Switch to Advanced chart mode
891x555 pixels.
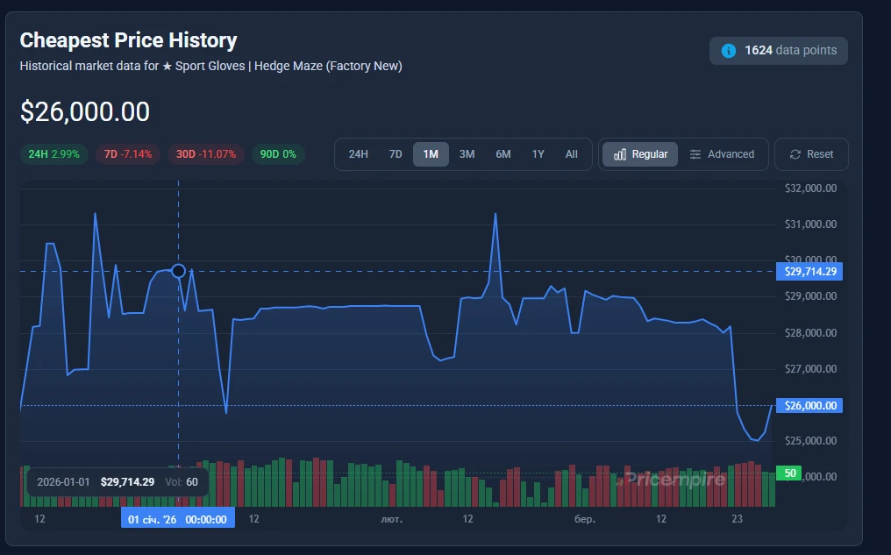click(722, 154)
